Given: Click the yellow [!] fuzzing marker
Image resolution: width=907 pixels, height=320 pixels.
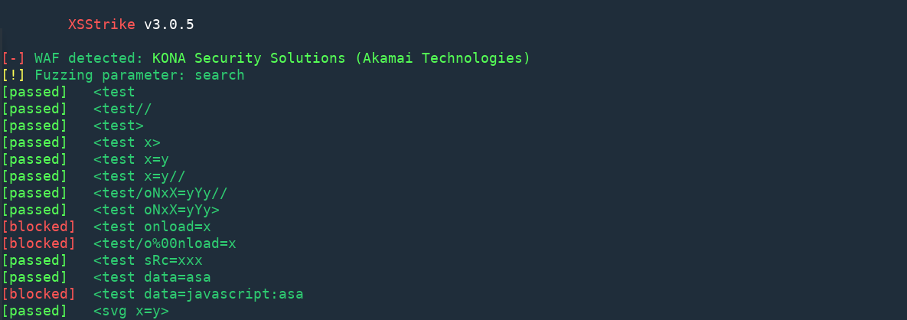Looking at the screenshot, I should pos(13,75).
